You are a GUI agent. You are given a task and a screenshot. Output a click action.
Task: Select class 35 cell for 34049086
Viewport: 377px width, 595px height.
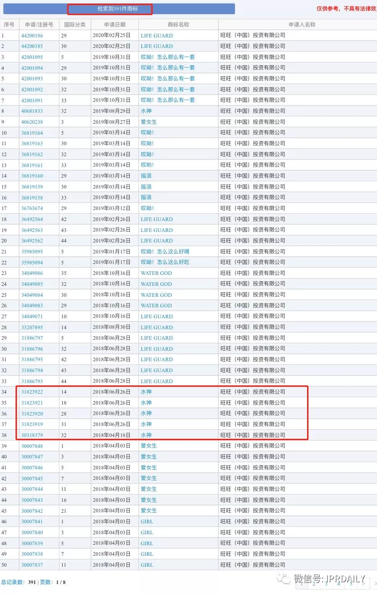tap(75, 273)
